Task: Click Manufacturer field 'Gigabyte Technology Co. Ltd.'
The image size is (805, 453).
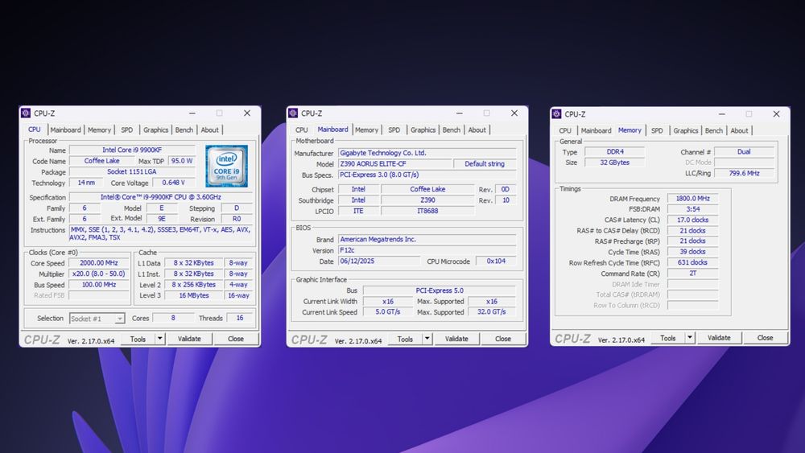Action: 427,153
